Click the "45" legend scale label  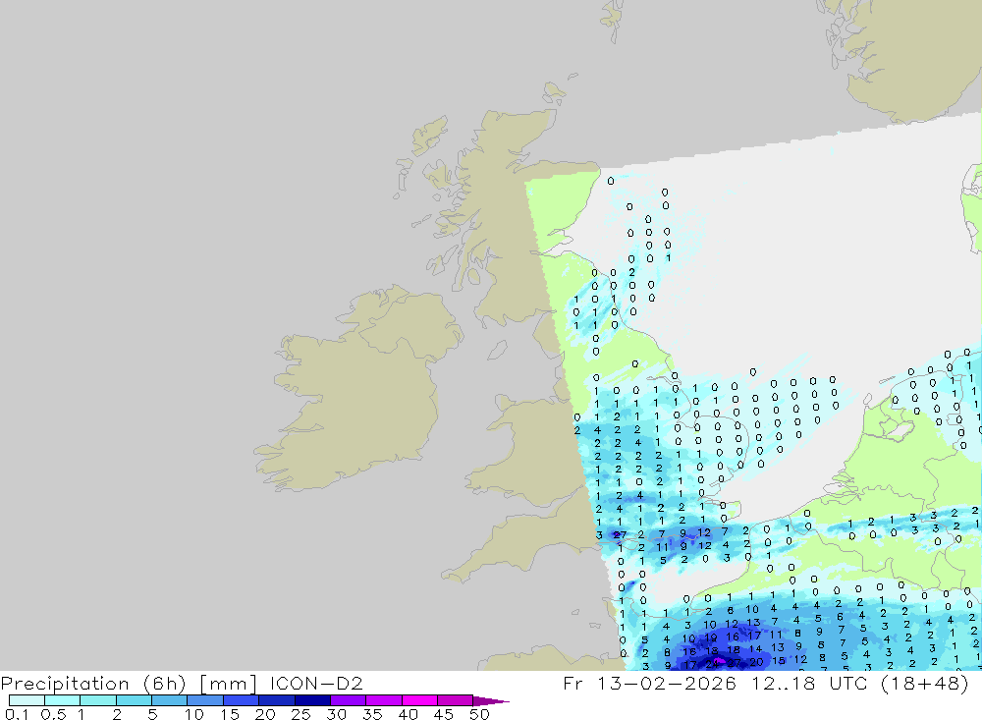[444, 714]
